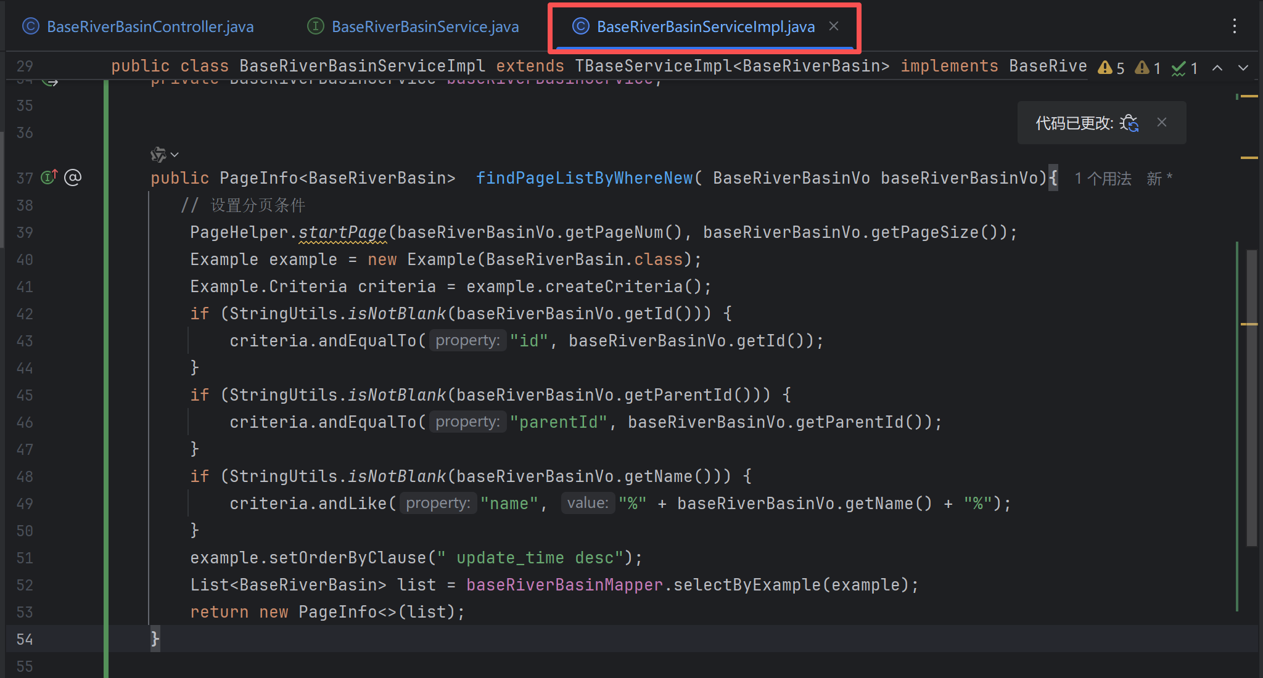Click the vertical editor scrollbar thumb
1263x678 pixels.
pyautogui.click(x=1252, y=397)
